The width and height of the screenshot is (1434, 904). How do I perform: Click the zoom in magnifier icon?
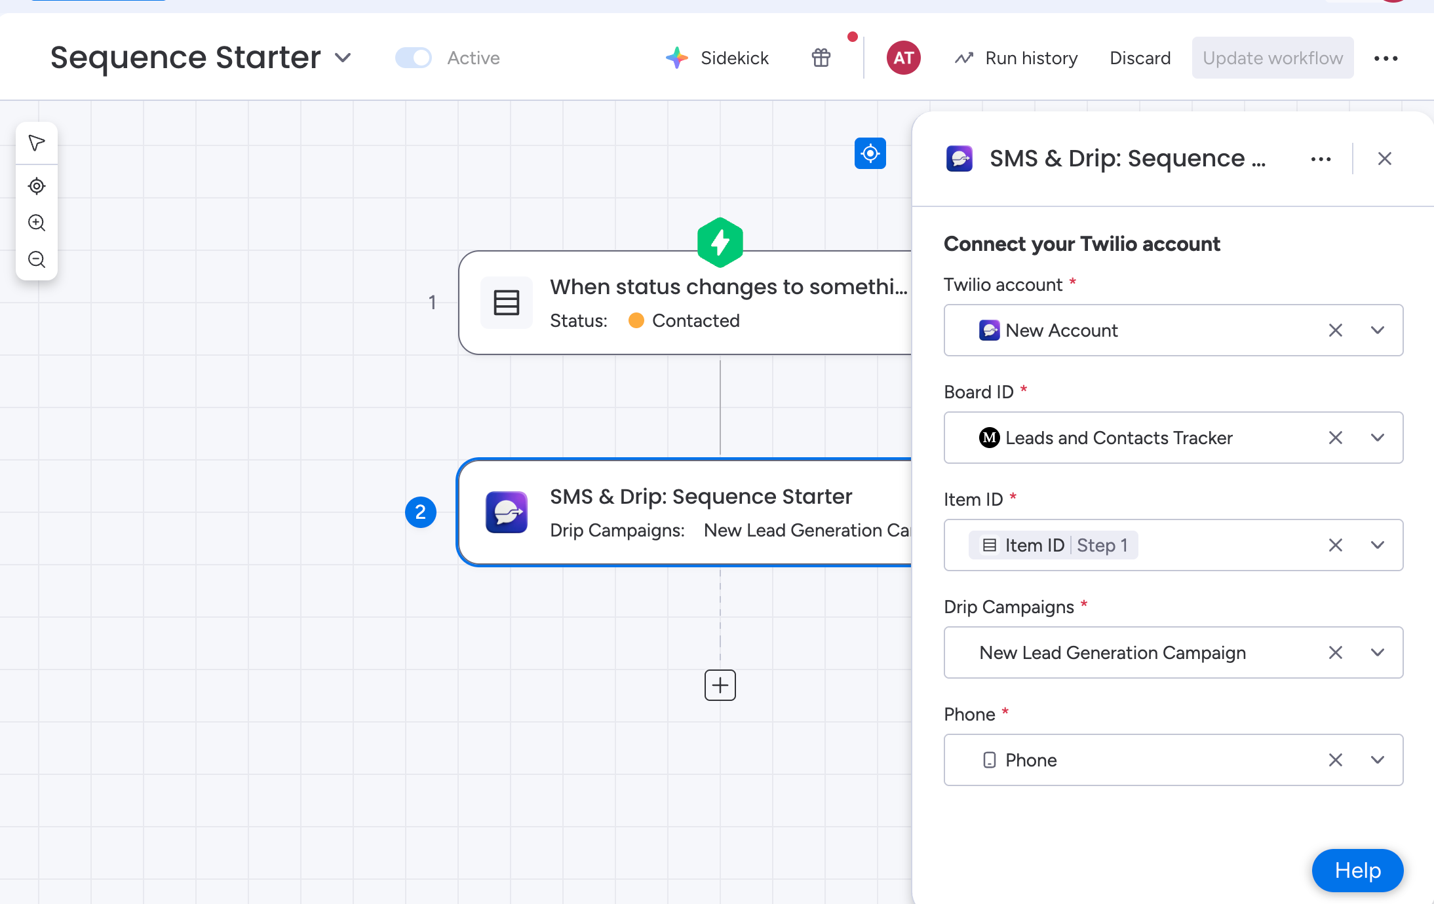(x=37, y=223)
